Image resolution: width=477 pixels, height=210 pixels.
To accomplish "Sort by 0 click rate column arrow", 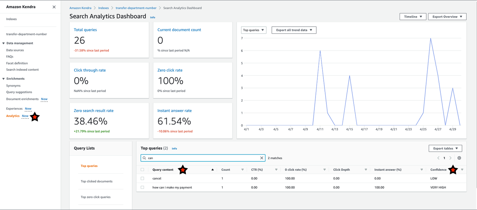I will [324, 170].
